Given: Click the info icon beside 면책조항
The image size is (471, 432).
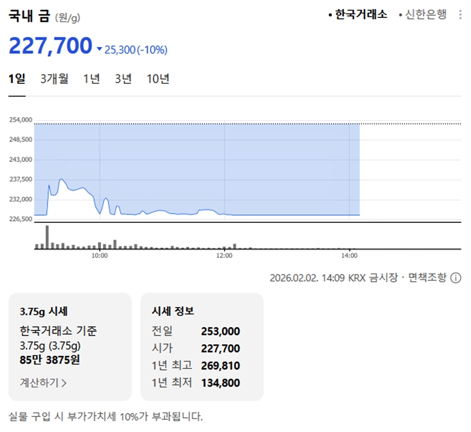Looking at the screenshot, I should tap(456, 278).
